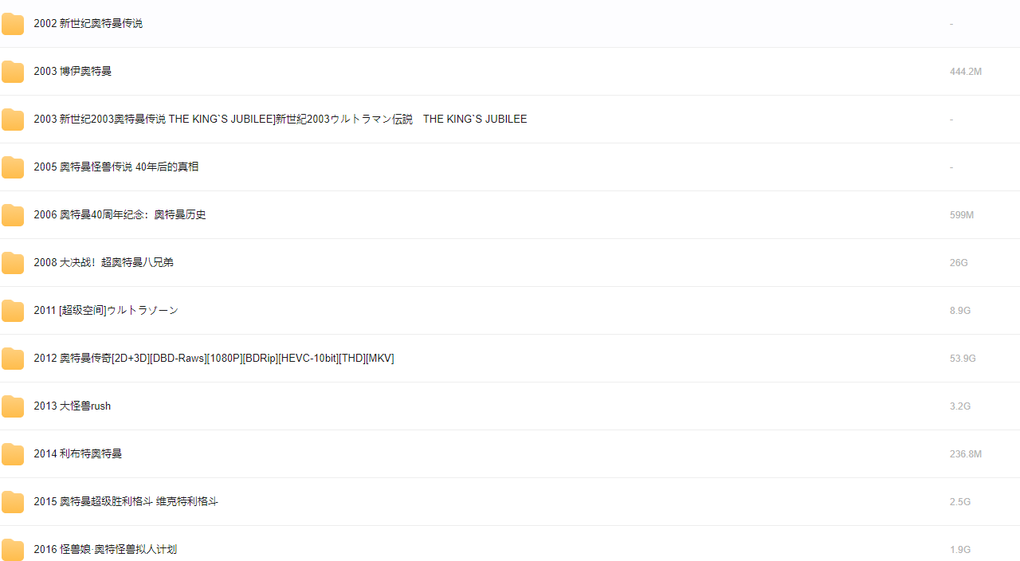
Task: Click the 53.9G size value
Action: (963, 359)
